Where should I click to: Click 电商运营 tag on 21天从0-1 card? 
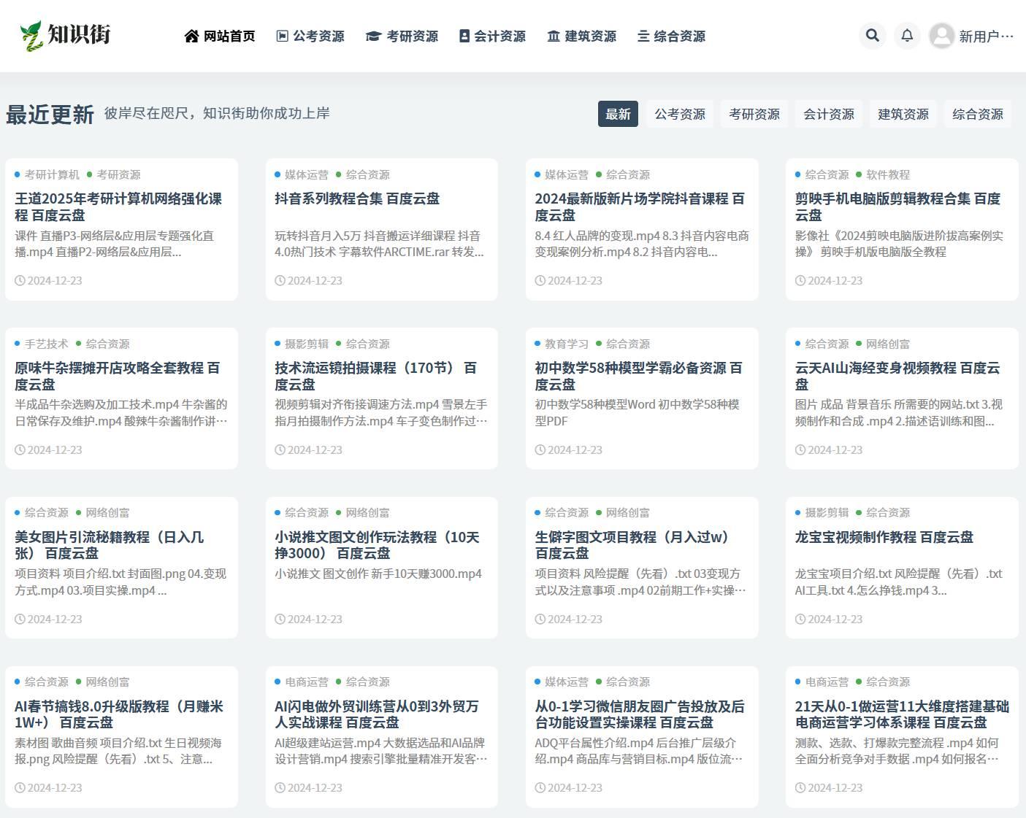click(x=827, y=682)
